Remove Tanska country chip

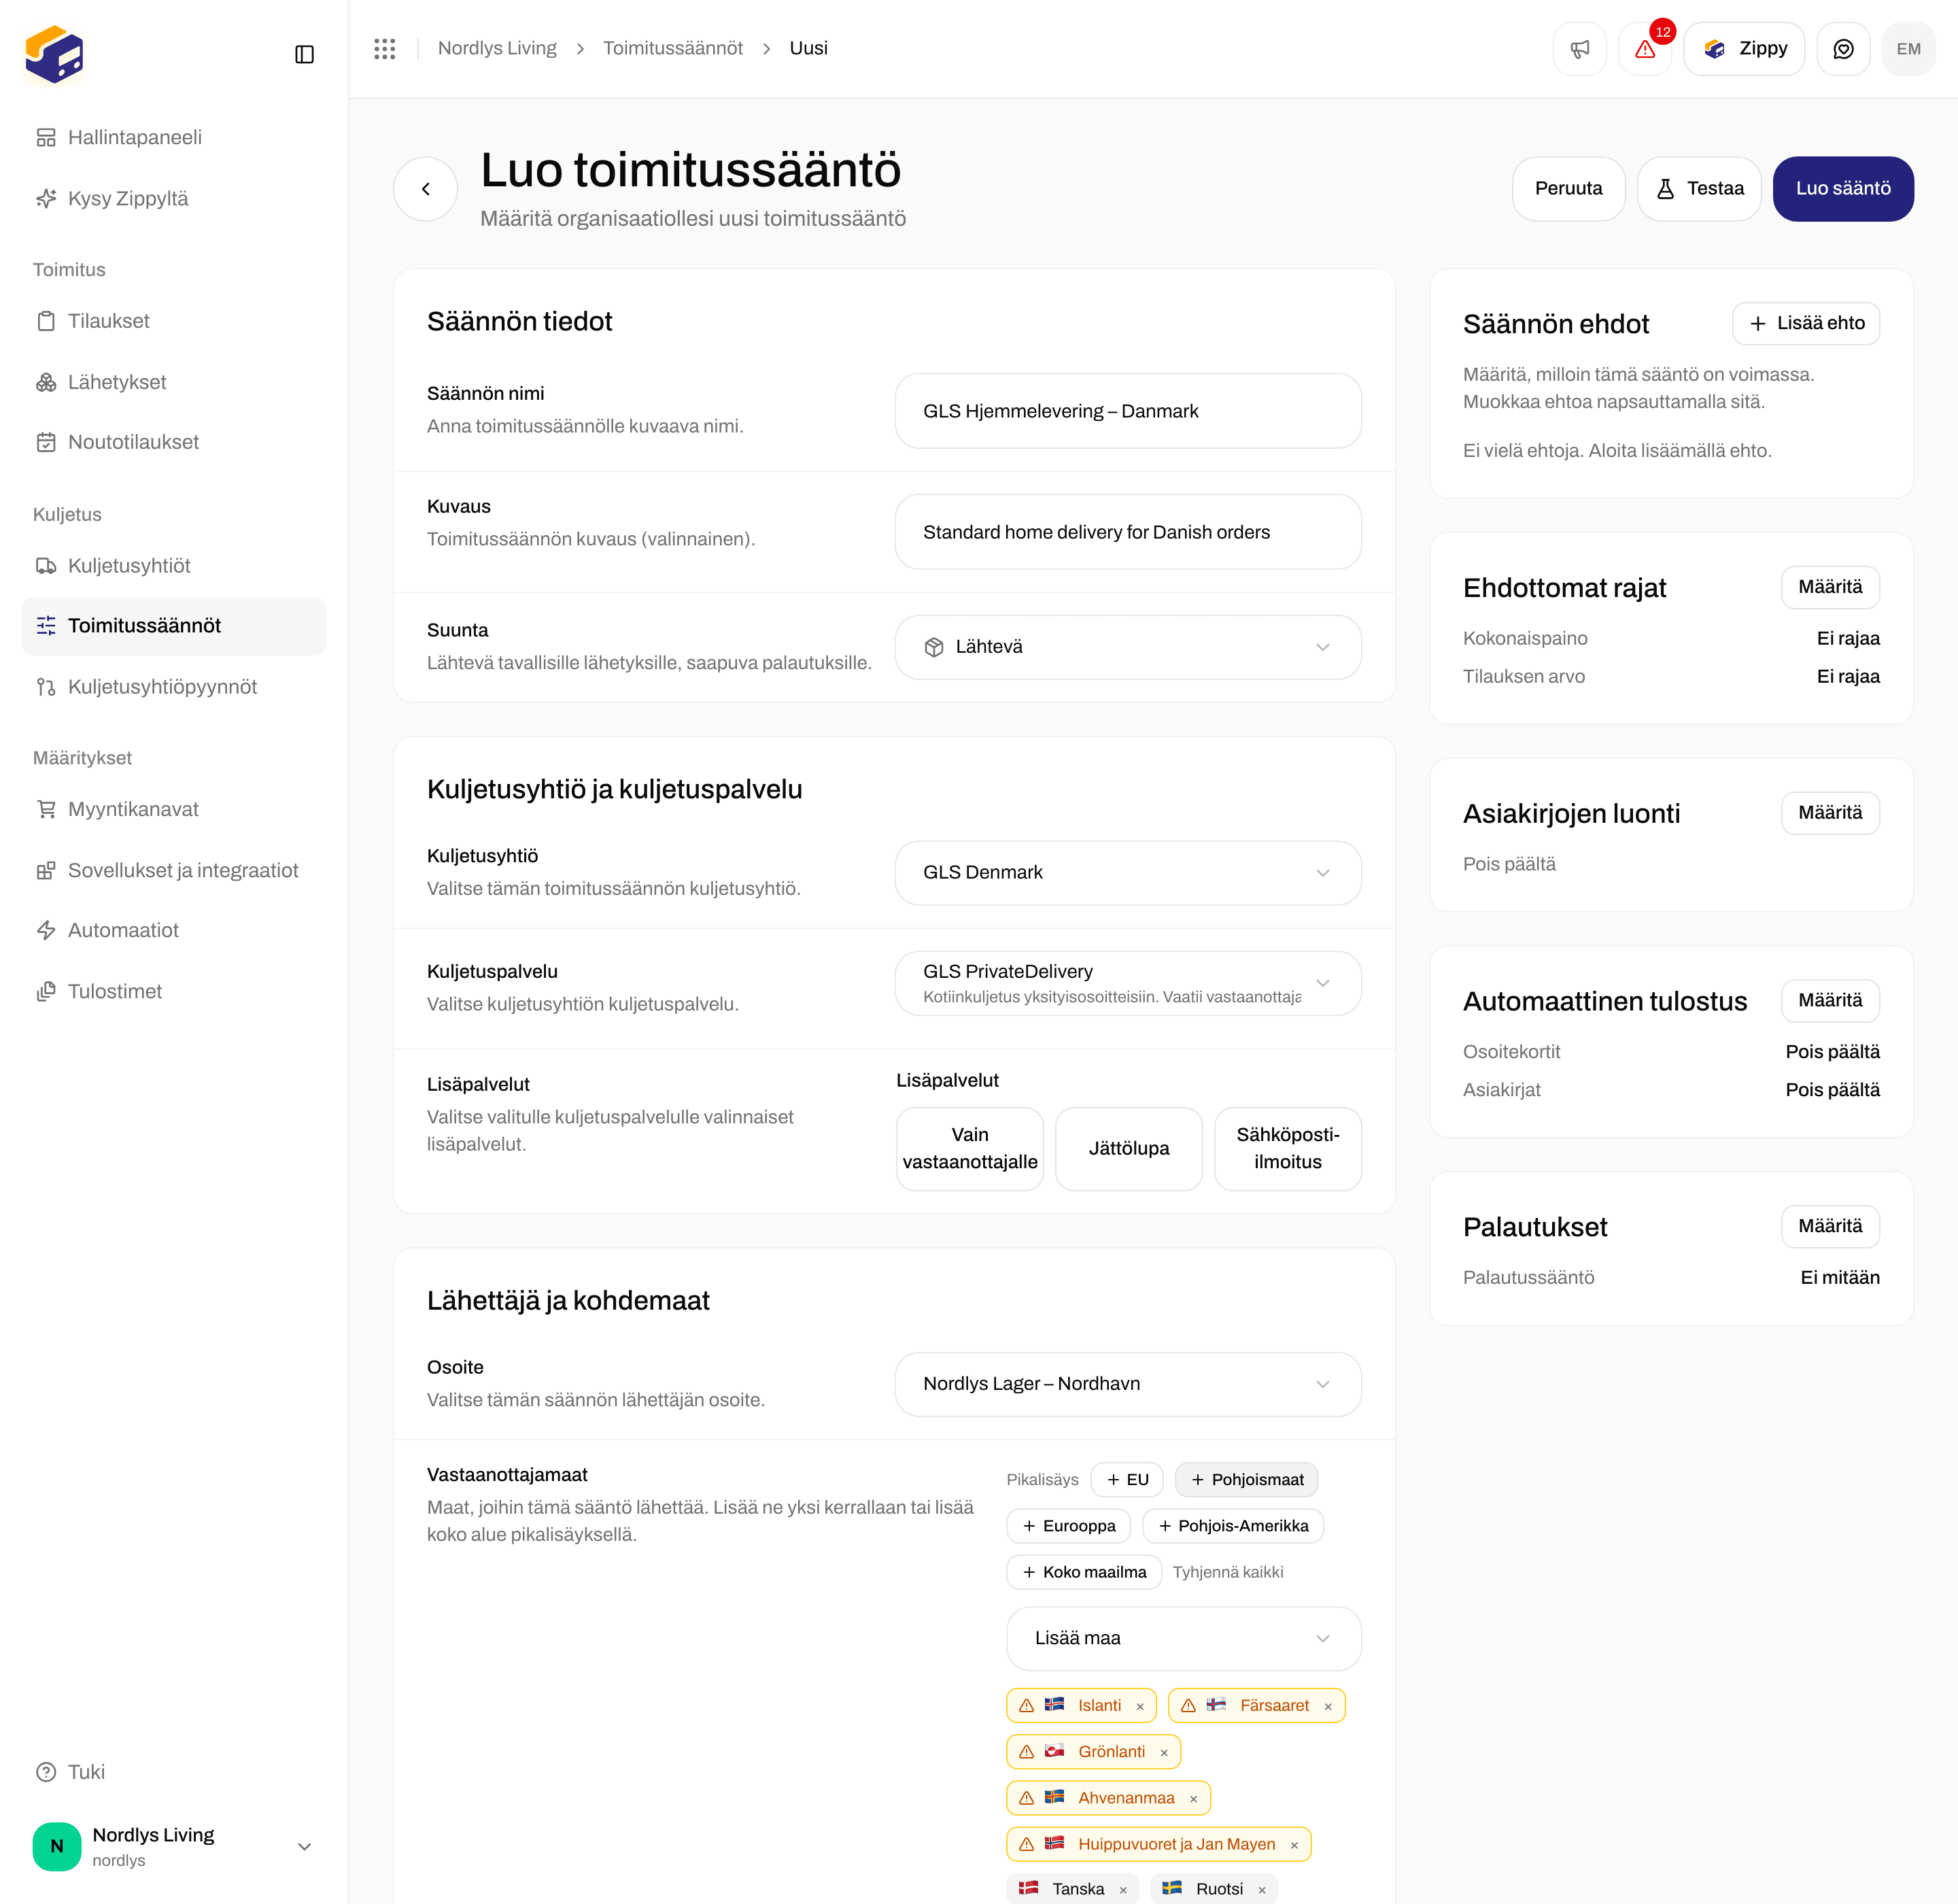coord(1123,1890)
